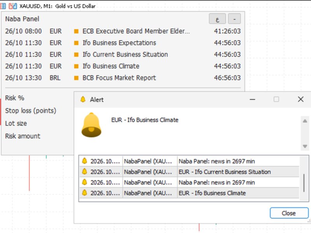
Task: Click the 46:56:03 countdown value
Action: click(x=227, y=78)
